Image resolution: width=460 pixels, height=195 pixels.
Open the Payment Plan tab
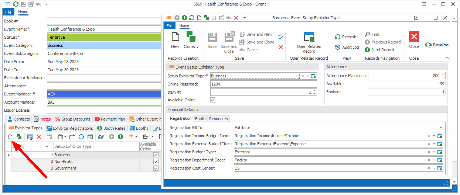click(110, 119)
